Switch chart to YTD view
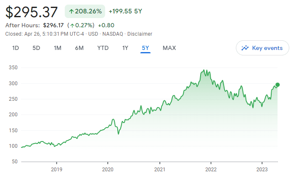This screenshot has height=178, width=296. pyautogui.click(x=103, y=48)
